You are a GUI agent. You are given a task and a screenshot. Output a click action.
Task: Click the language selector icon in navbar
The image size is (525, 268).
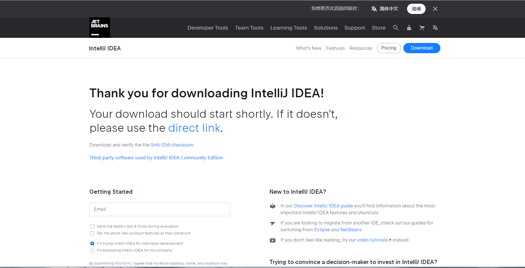pos(435,28)
